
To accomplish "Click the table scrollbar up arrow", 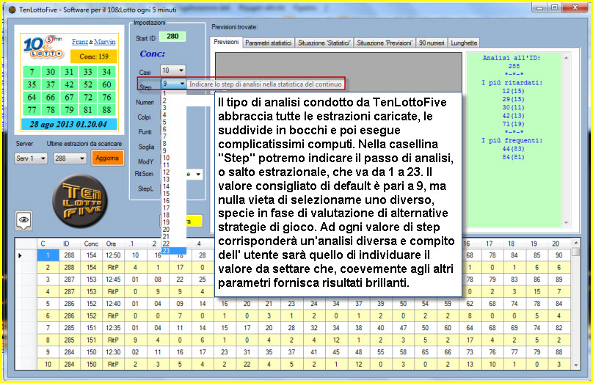I will (575, 242).
